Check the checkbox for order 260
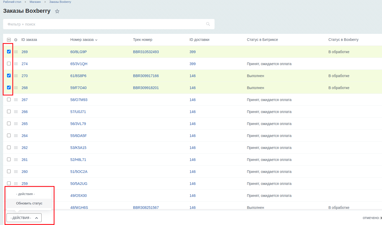The width and height of the screenshot is (382, 225). click(x=9, y=171)
